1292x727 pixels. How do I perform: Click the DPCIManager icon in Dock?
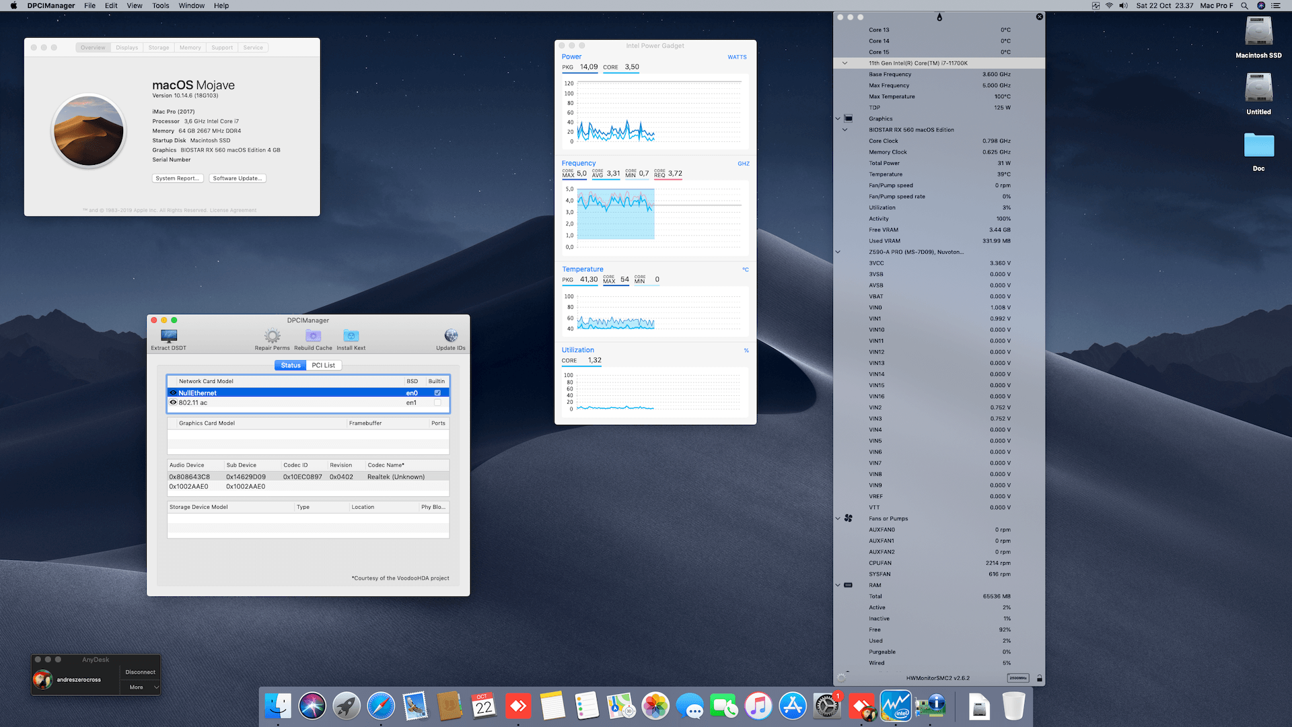coord(930,706)
